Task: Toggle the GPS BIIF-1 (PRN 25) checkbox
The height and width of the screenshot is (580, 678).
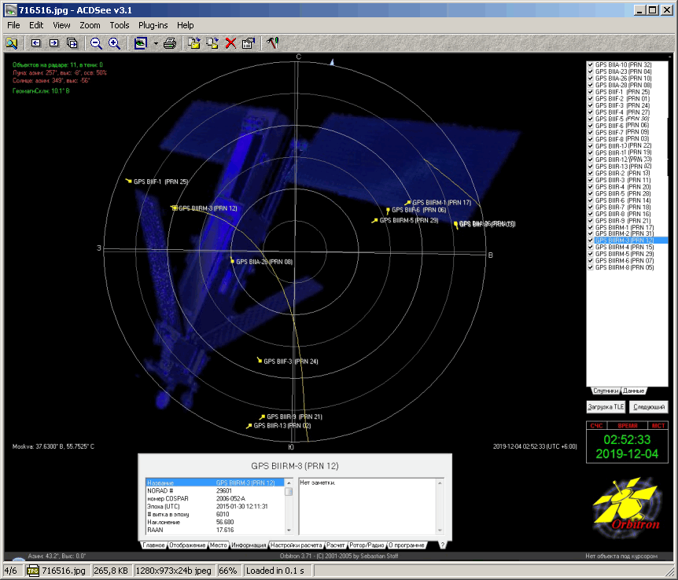Action: tap(591, 92)
